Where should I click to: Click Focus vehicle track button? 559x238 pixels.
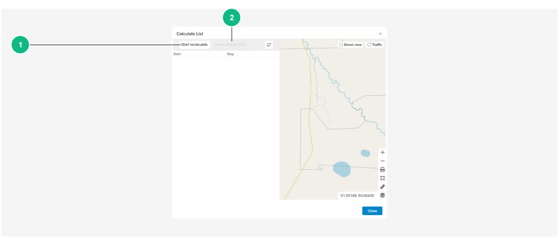[x=230, y=45]
